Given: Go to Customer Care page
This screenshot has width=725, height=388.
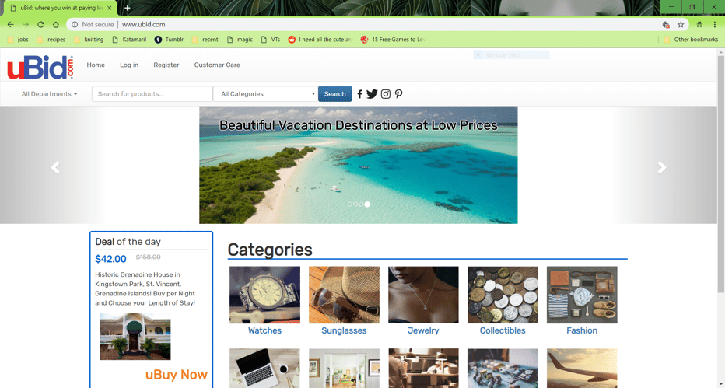Looking at the screenshot, I should pyautogui.click(x=217, y=65).
